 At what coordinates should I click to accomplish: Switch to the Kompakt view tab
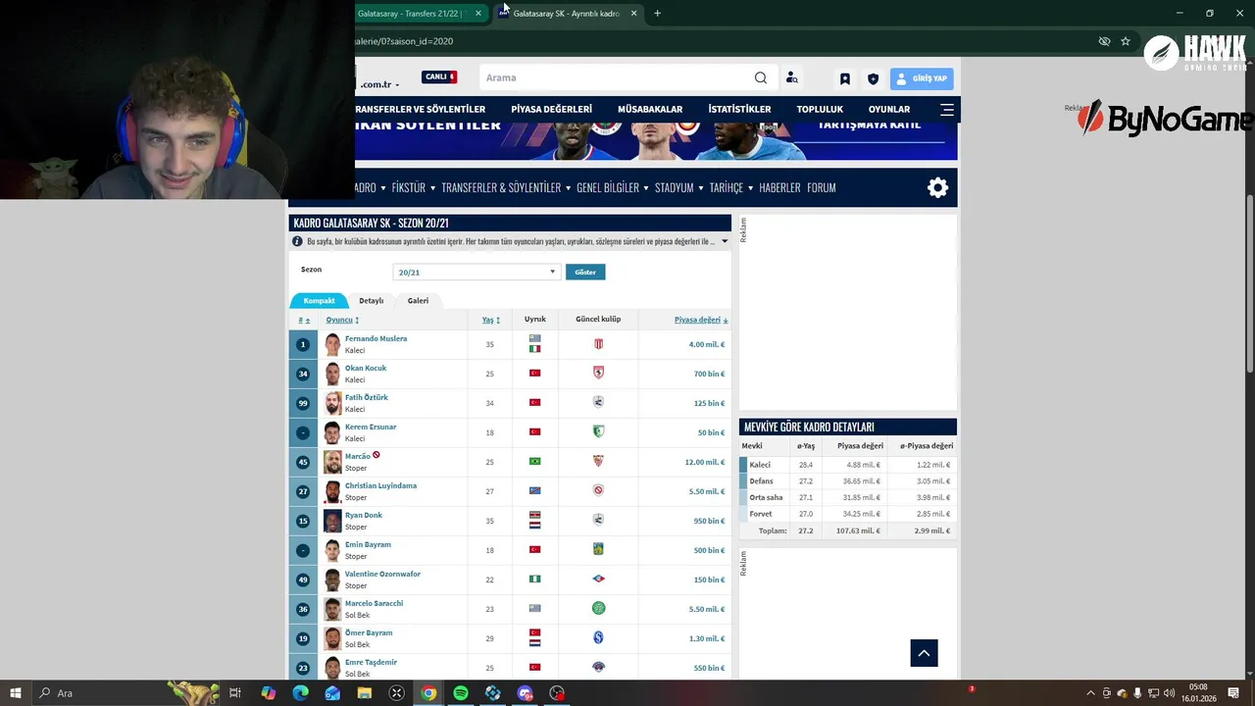click(319, 300)
